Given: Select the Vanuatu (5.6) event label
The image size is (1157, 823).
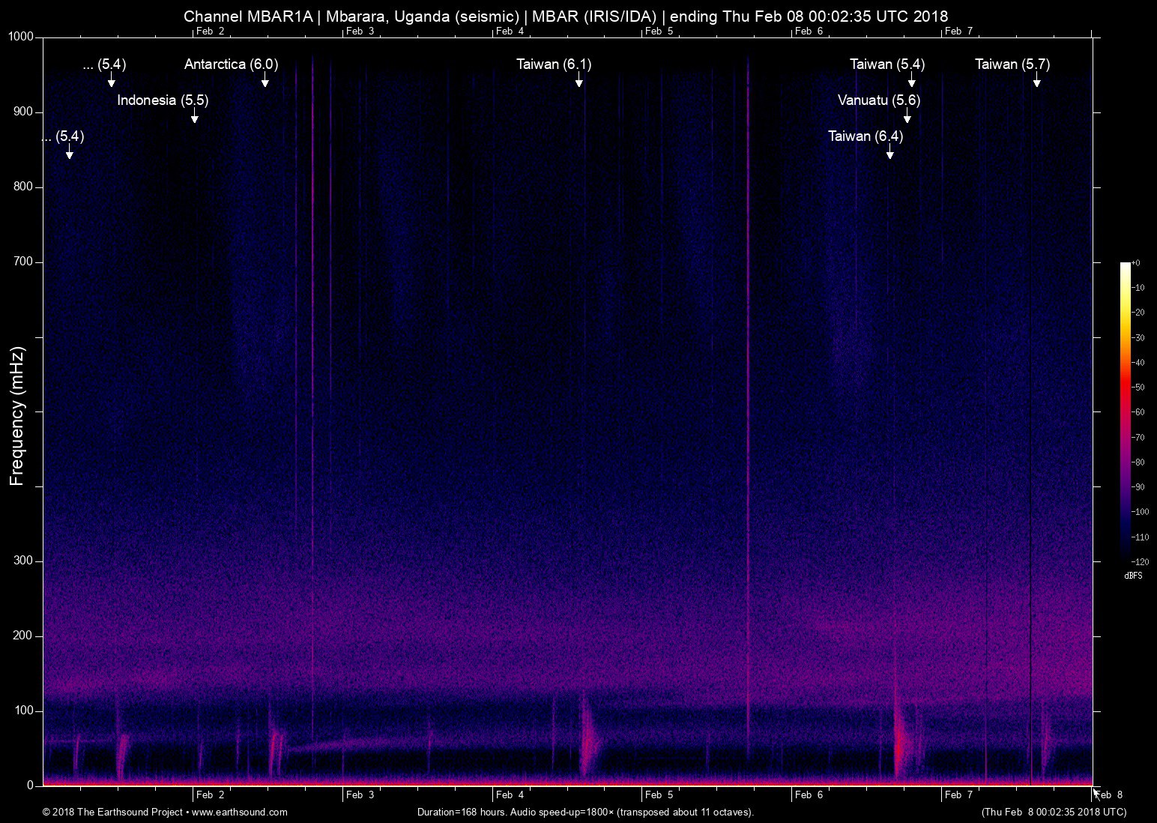Looking at the screenshot, I should coord(878,100).
